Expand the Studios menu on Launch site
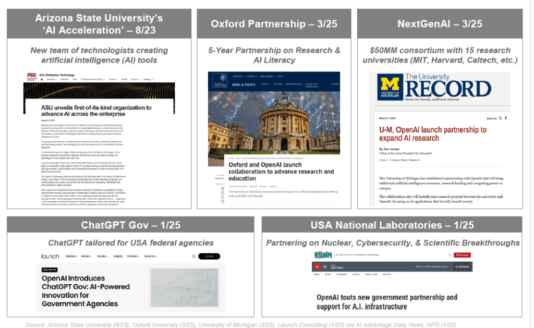 [103, 256]
